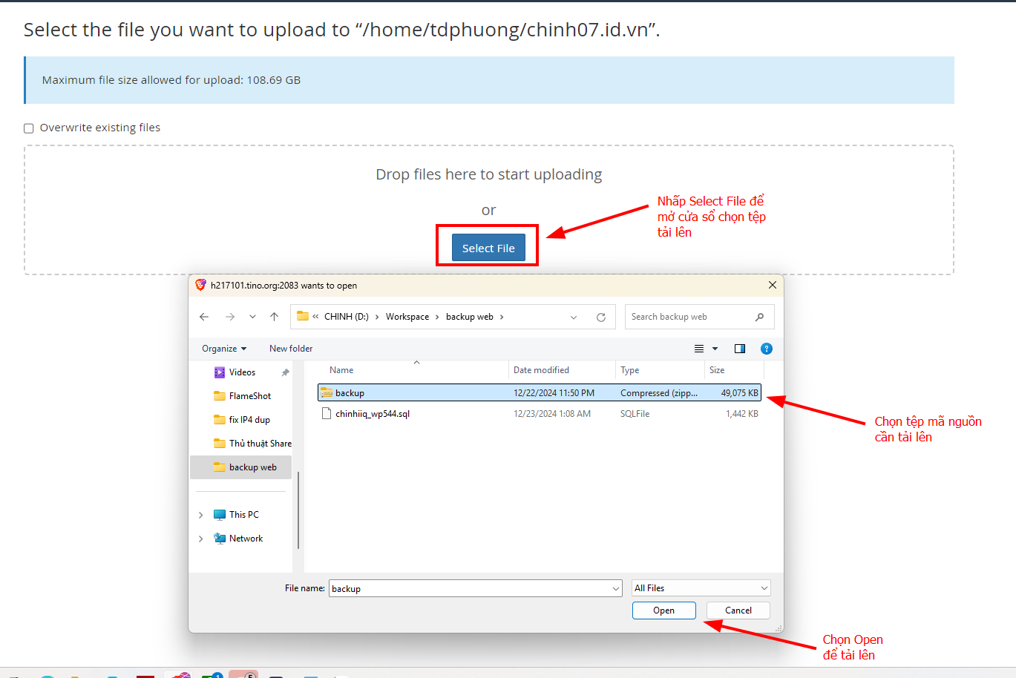Click CHINH (D:) in the address path

(346, 317)
